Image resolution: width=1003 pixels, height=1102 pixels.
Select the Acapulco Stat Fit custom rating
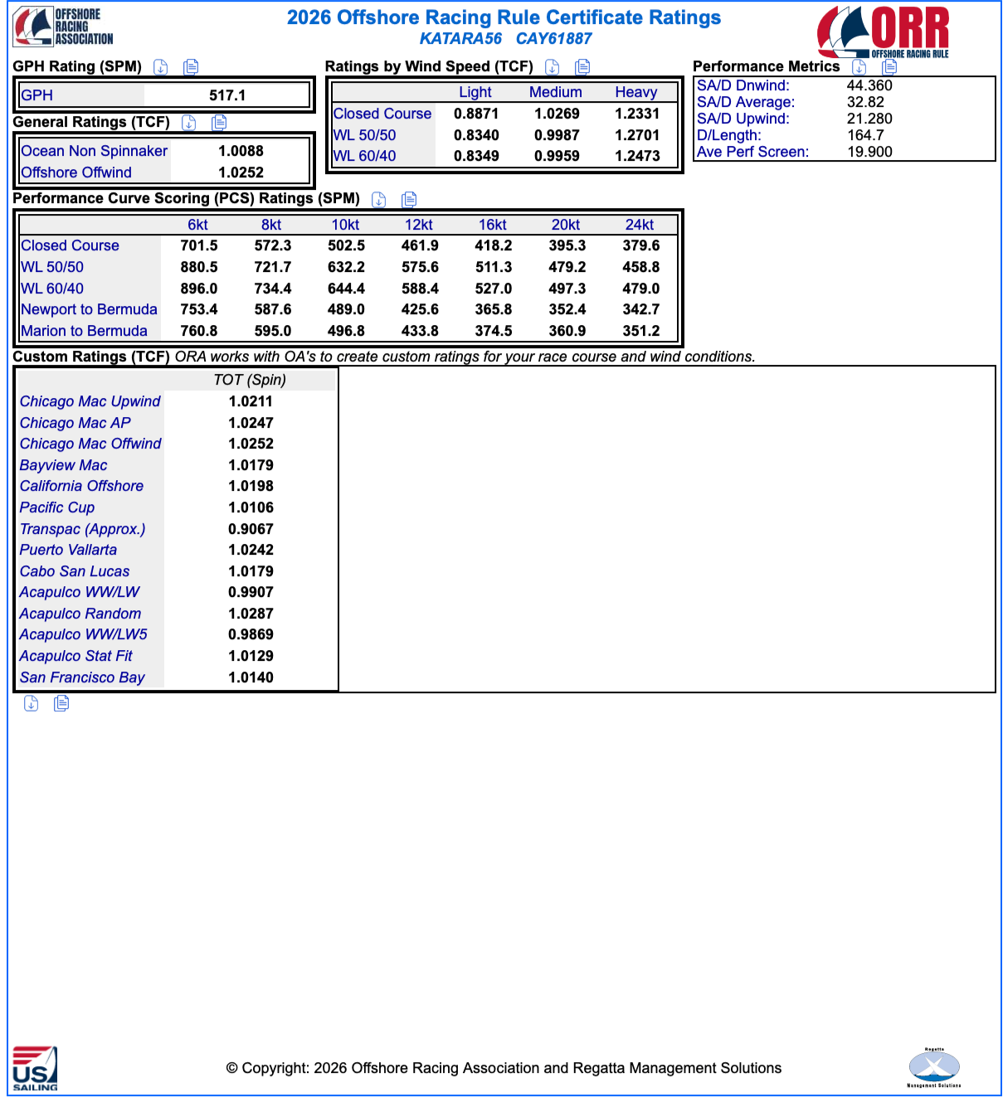click(x=75, y=656)
